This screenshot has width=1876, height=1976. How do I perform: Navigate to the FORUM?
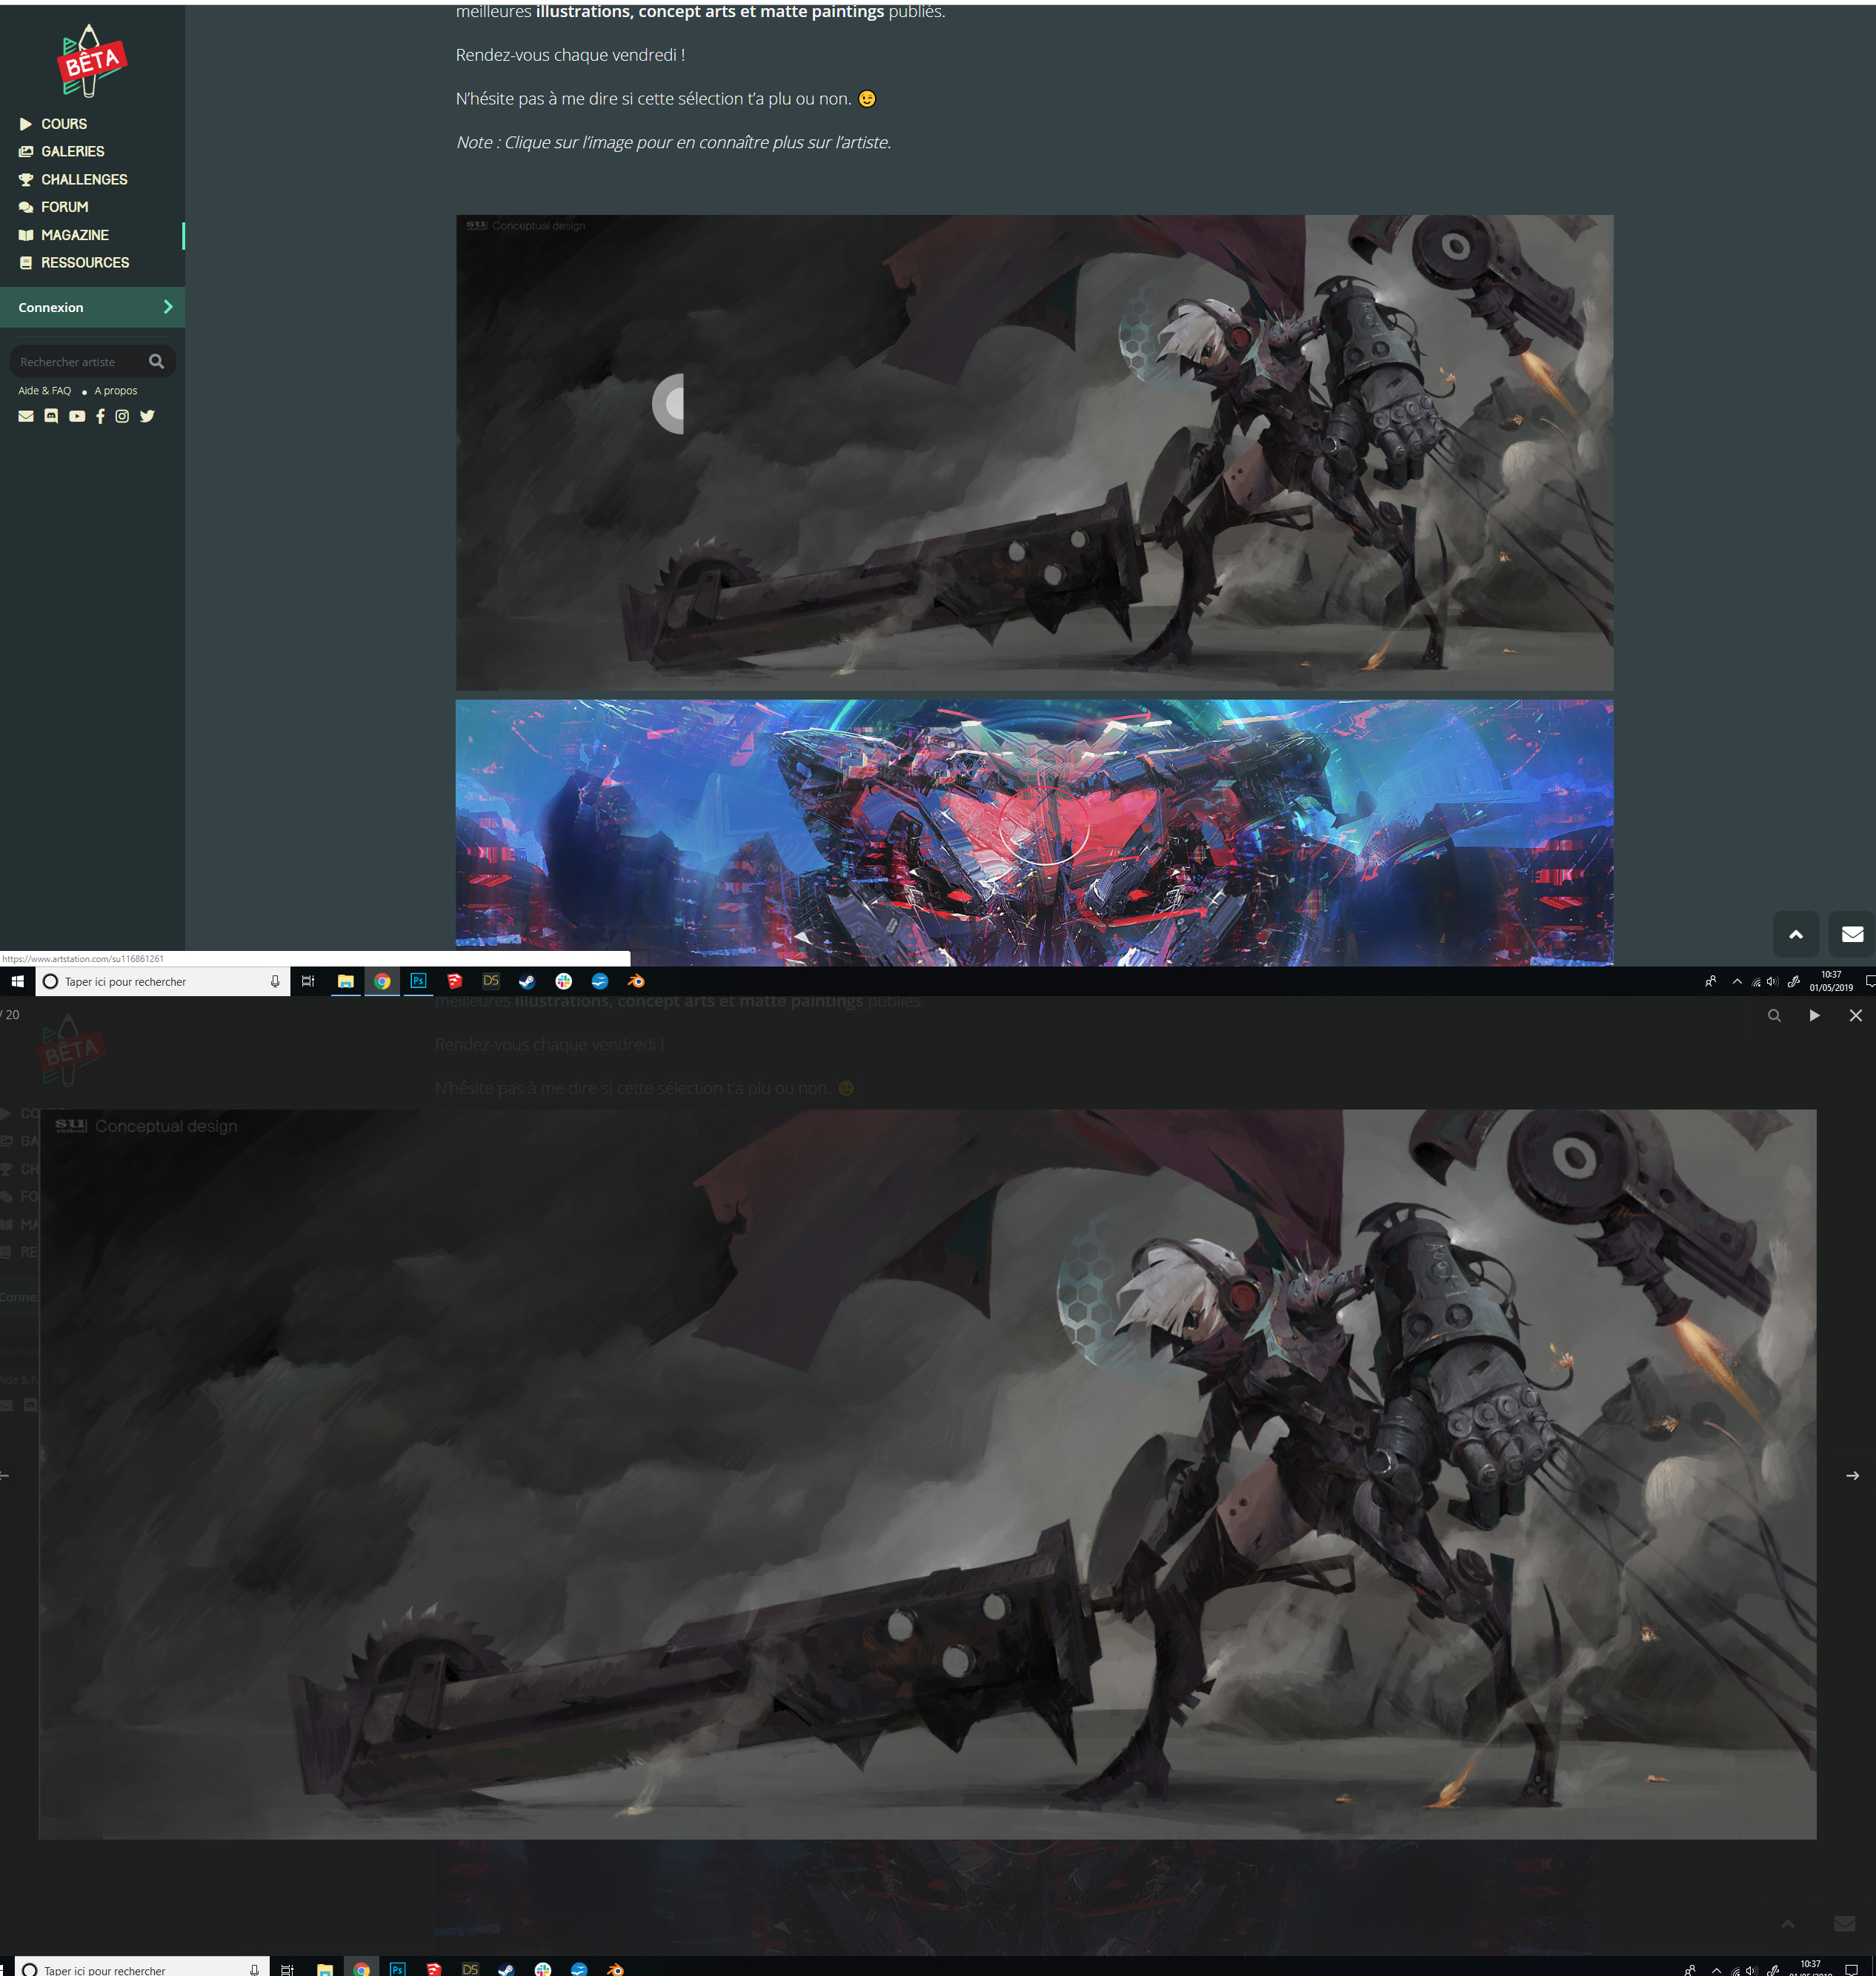pos(64,207)
